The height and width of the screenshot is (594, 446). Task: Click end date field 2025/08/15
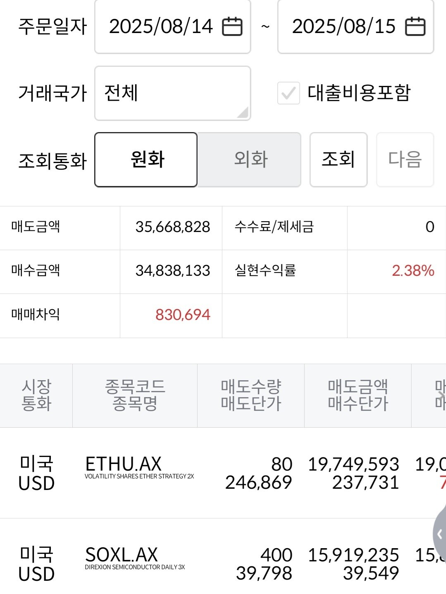coord(344,27)
